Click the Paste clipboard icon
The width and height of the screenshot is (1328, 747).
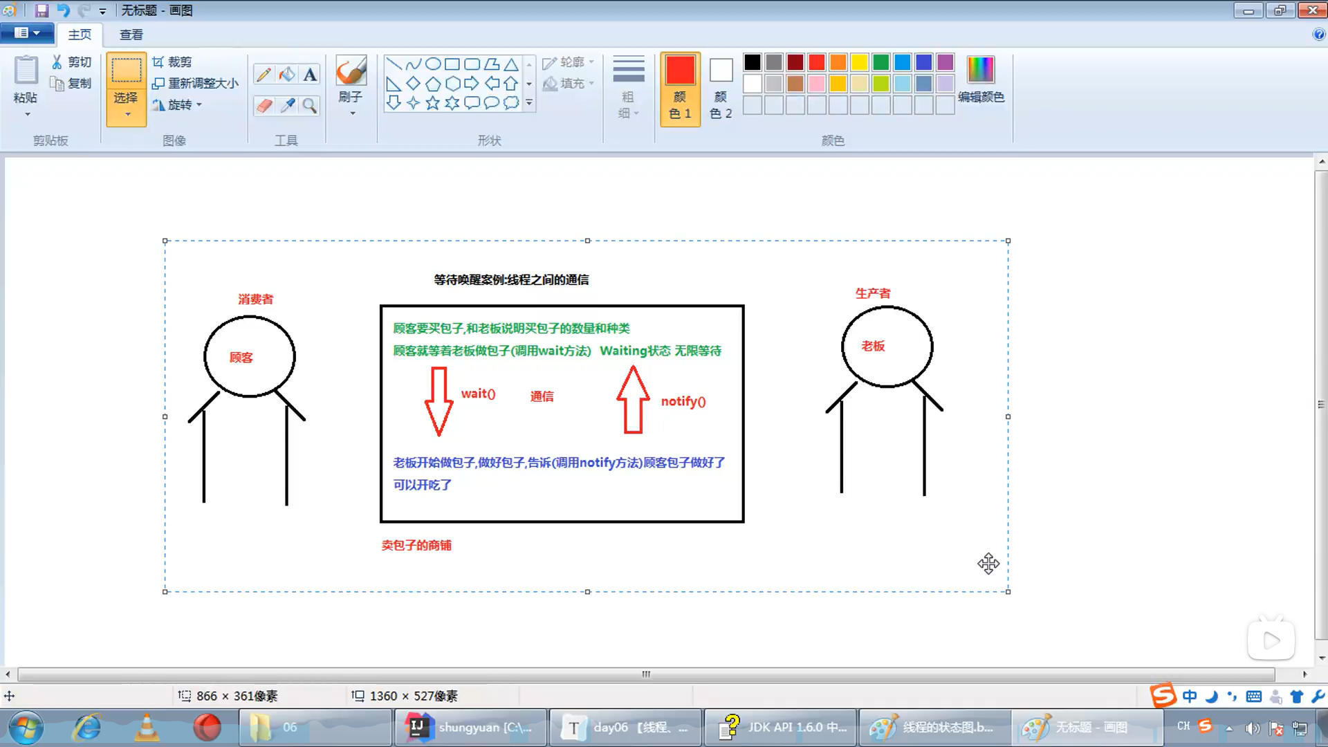click(x=26, y=70)
